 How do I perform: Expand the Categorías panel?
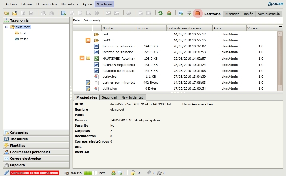pos(36,133)
